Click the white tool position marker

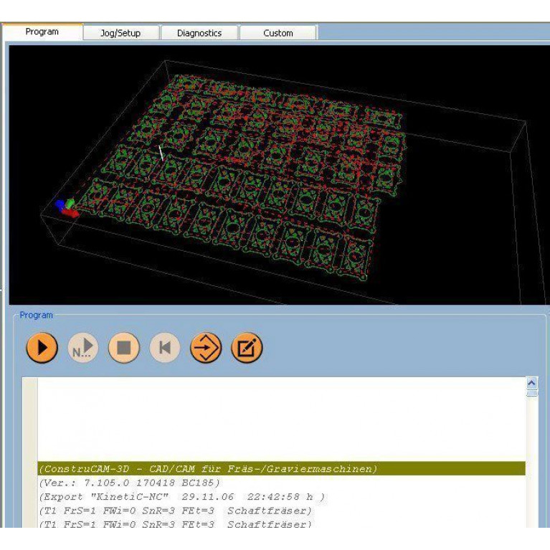(161, 153)
